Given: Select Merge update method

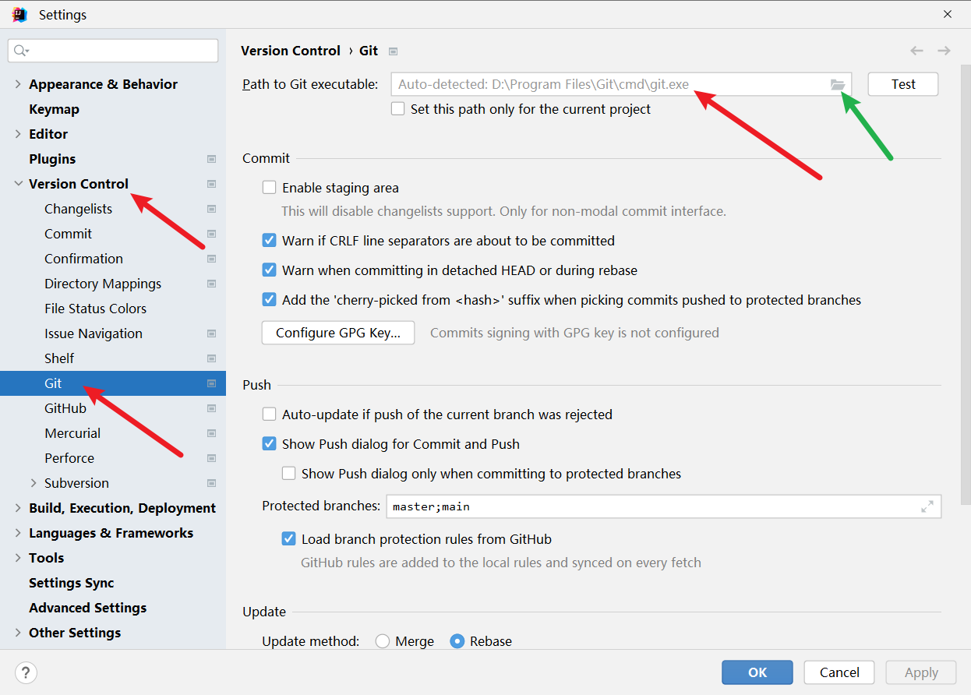Looking at the screenshot, I should coord(383,641).
